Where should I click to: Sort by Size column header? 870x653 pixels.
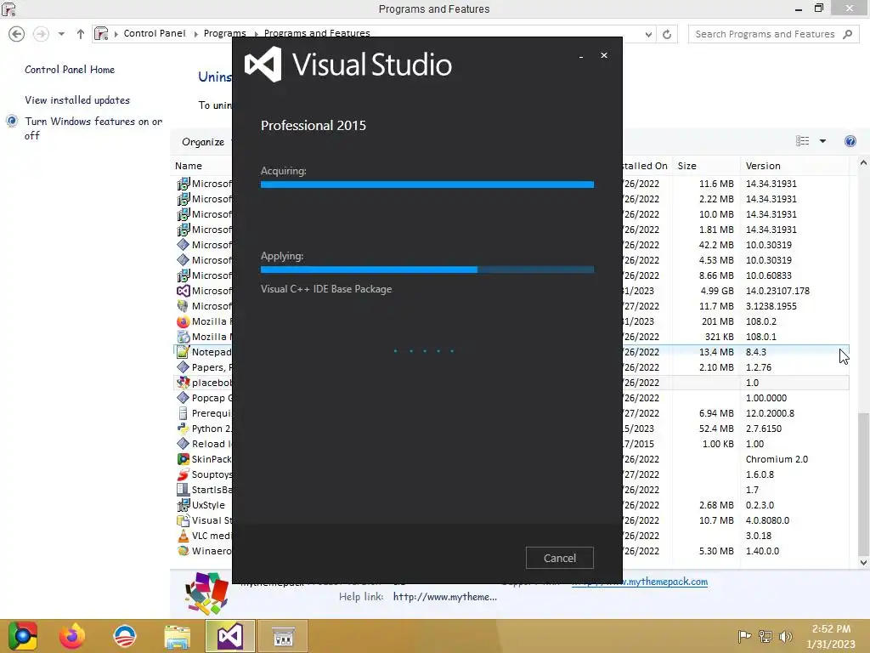pyautogui.click(x=686, y=166)
